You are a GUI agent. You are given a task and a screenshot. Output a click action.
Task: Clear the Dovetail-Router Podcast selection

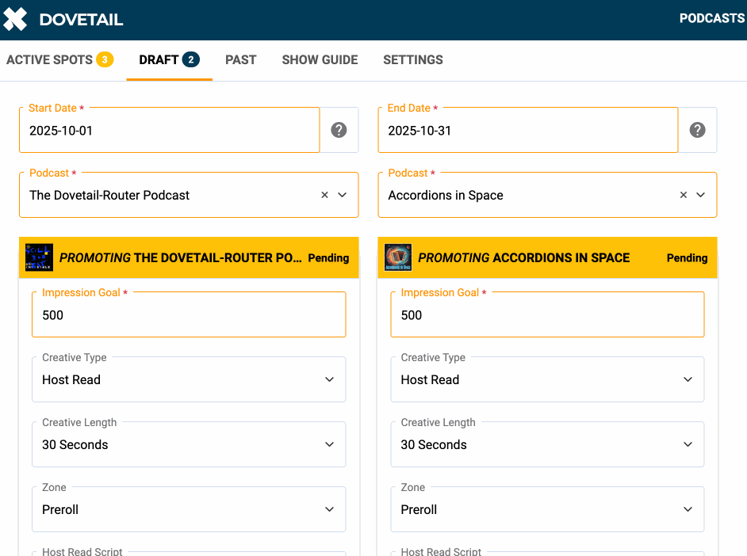click(324, 194)
